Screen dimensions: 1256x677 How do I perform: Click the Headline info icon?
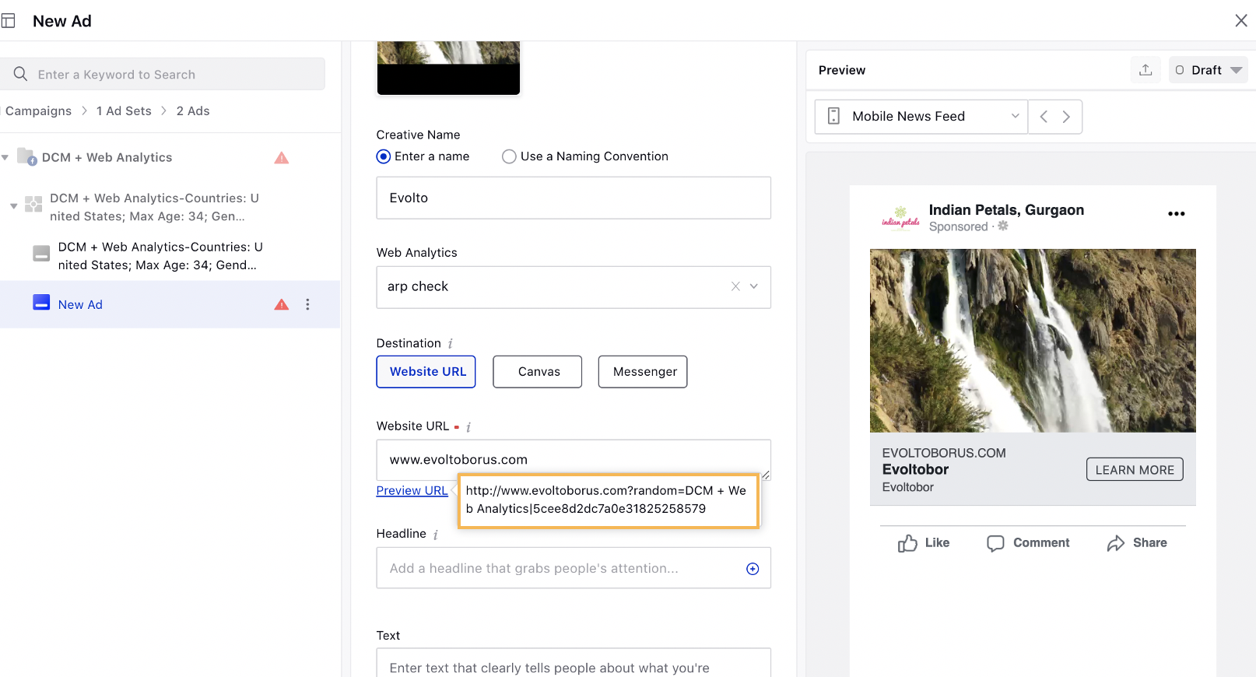point(436,535)
